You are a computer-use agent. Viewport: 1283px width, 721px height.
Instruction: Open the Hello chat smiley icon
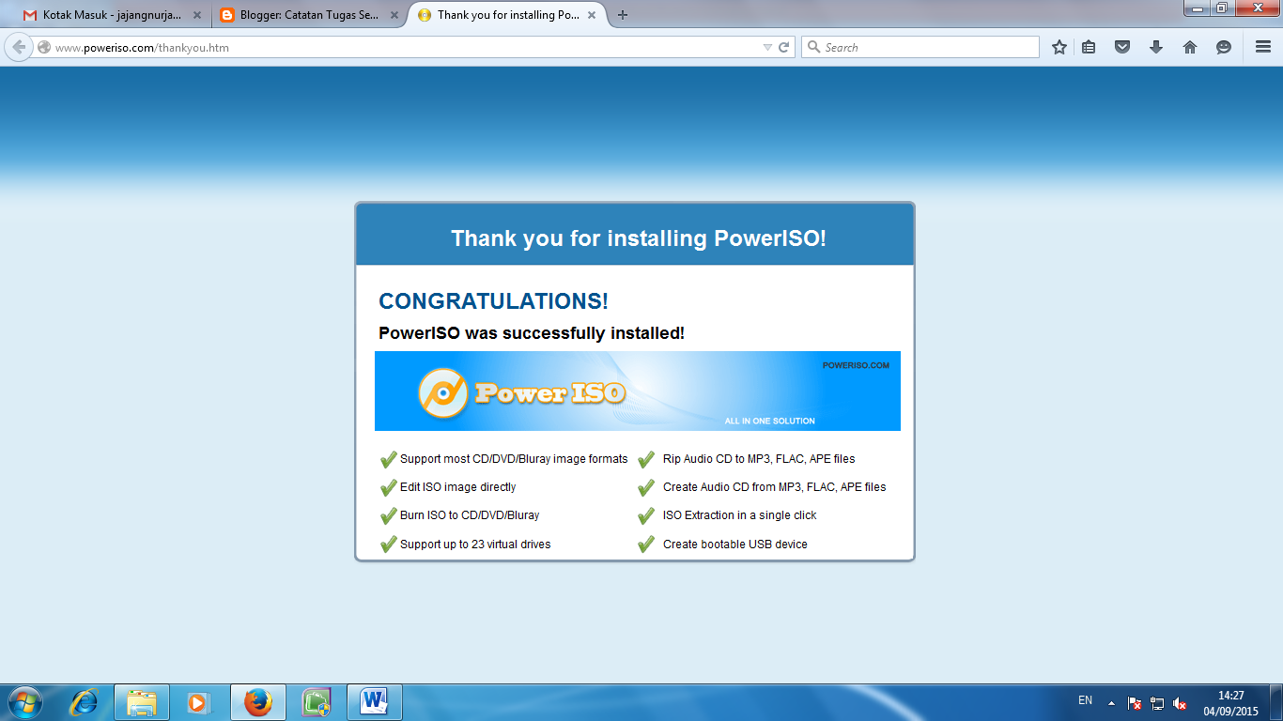coord(1224,47)
